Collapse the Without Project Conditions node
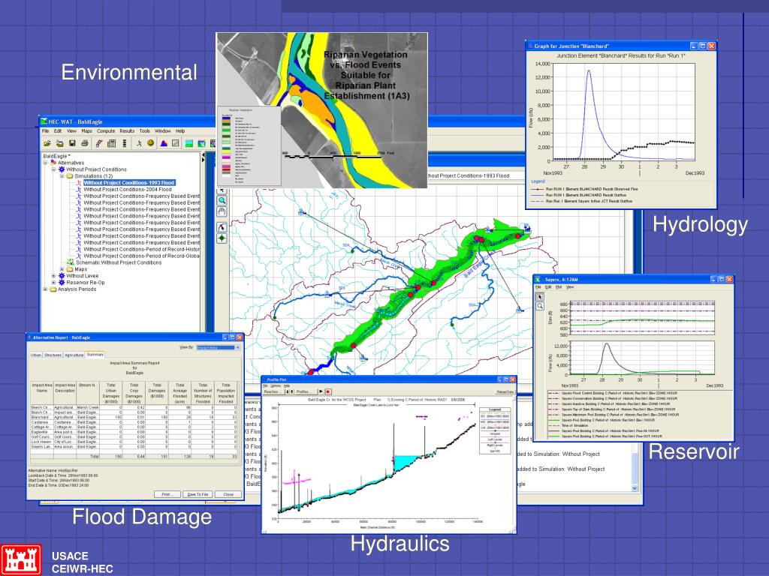 pos(54,169)
